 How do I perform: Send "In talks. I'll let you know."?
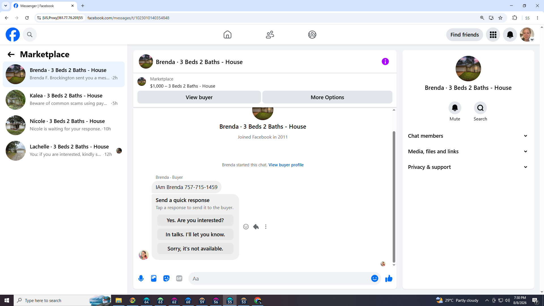coord(195,234)
